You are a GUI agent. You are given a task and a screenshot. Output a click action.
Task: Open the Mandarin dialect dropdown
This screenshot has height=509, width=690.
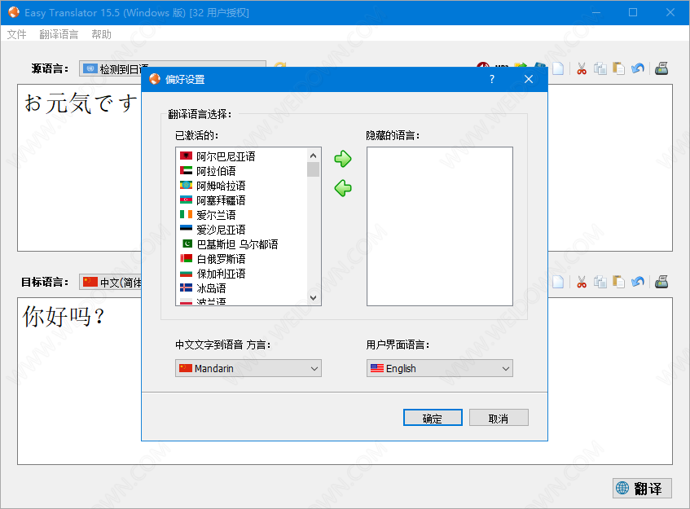click(x=248, y=368)
